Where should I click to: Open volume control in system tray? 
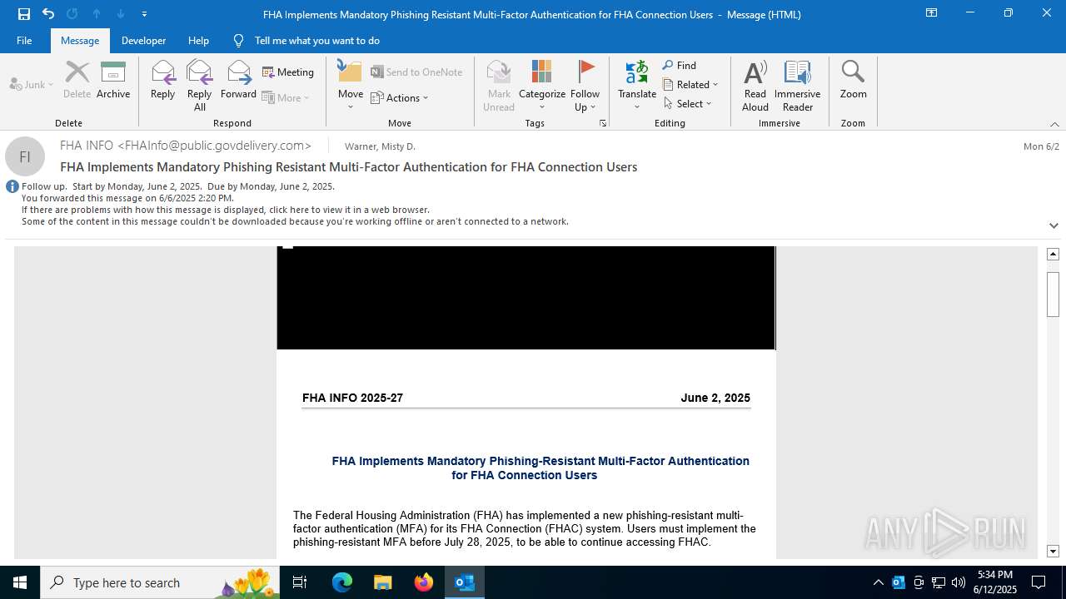pos(959,582)
